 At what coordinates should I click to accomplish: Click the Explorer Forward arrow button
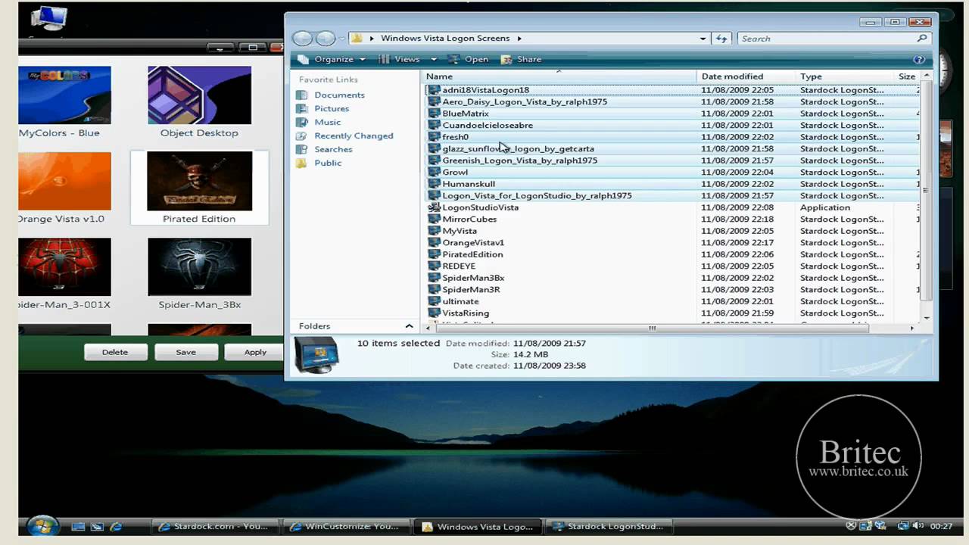tap(326, 39)
